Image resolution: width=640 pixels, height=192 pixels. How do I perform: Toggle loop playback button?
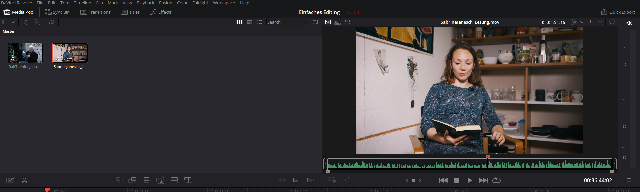pos(496,180)
